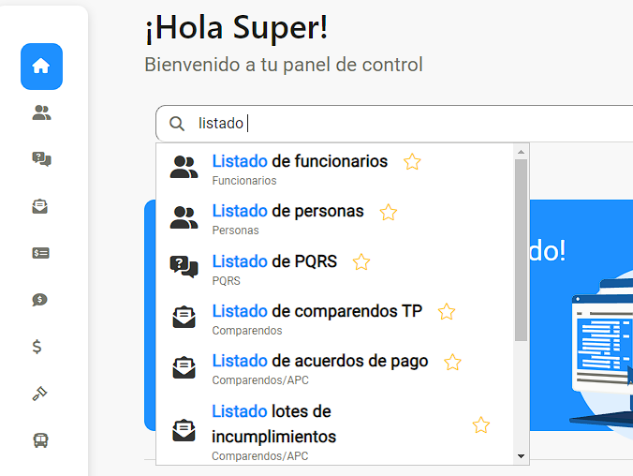The width and height of the screenshot is (633, 476).
Task: Select Listado de funcionarios from results
Action: pos(300,161)
